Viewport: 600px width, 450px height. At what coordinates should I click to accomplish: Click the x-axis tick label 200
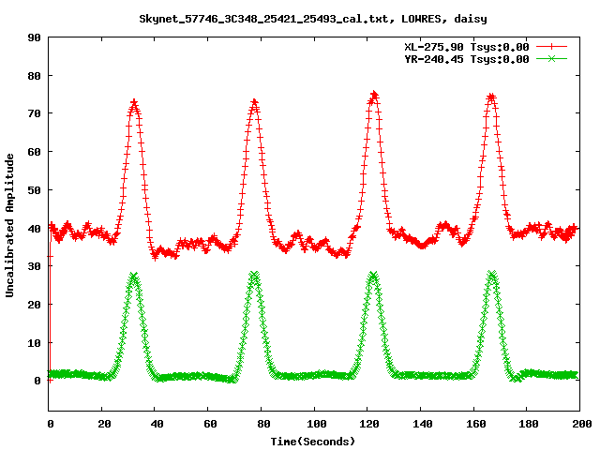point(581,424)
